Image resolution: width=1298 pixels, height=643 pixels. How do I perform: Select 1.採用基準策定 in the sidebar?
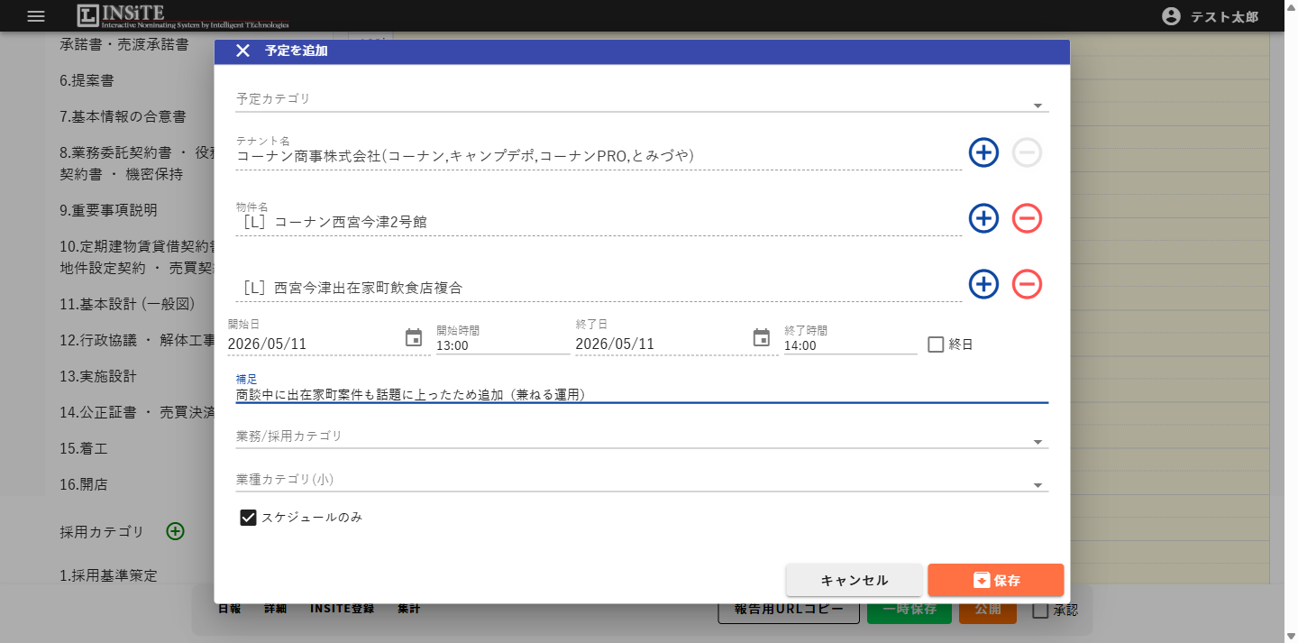coord(108,574)
